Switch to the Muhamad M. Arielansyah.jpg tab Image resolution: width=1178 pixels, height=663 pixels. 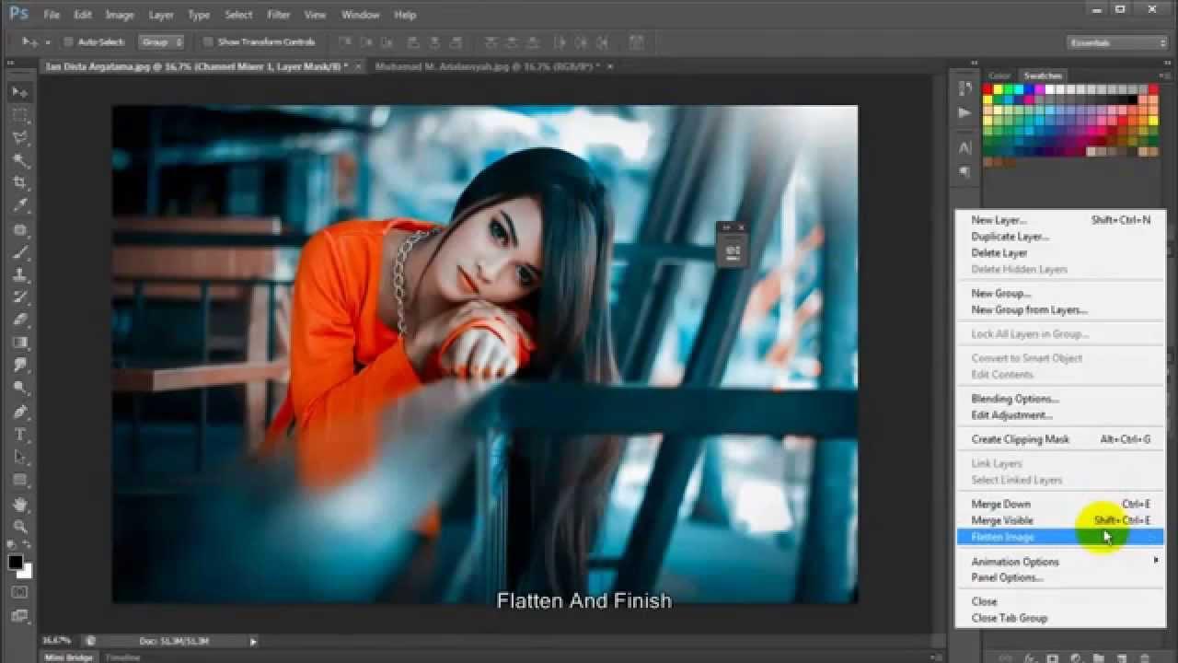(493, 66)
